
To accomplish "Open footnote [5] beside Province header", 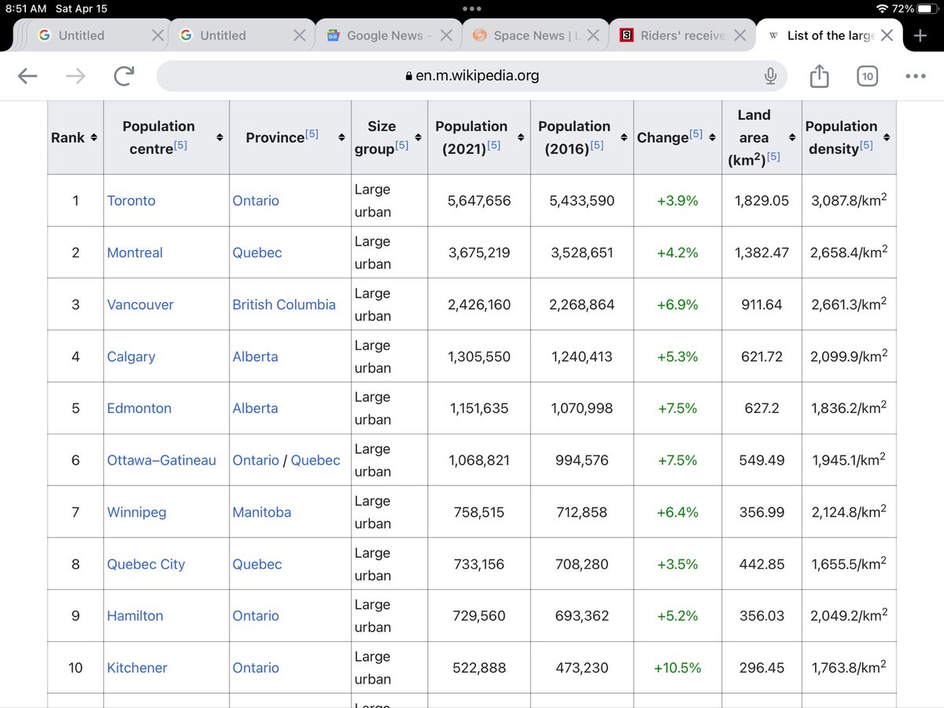I will click(312, 135).
